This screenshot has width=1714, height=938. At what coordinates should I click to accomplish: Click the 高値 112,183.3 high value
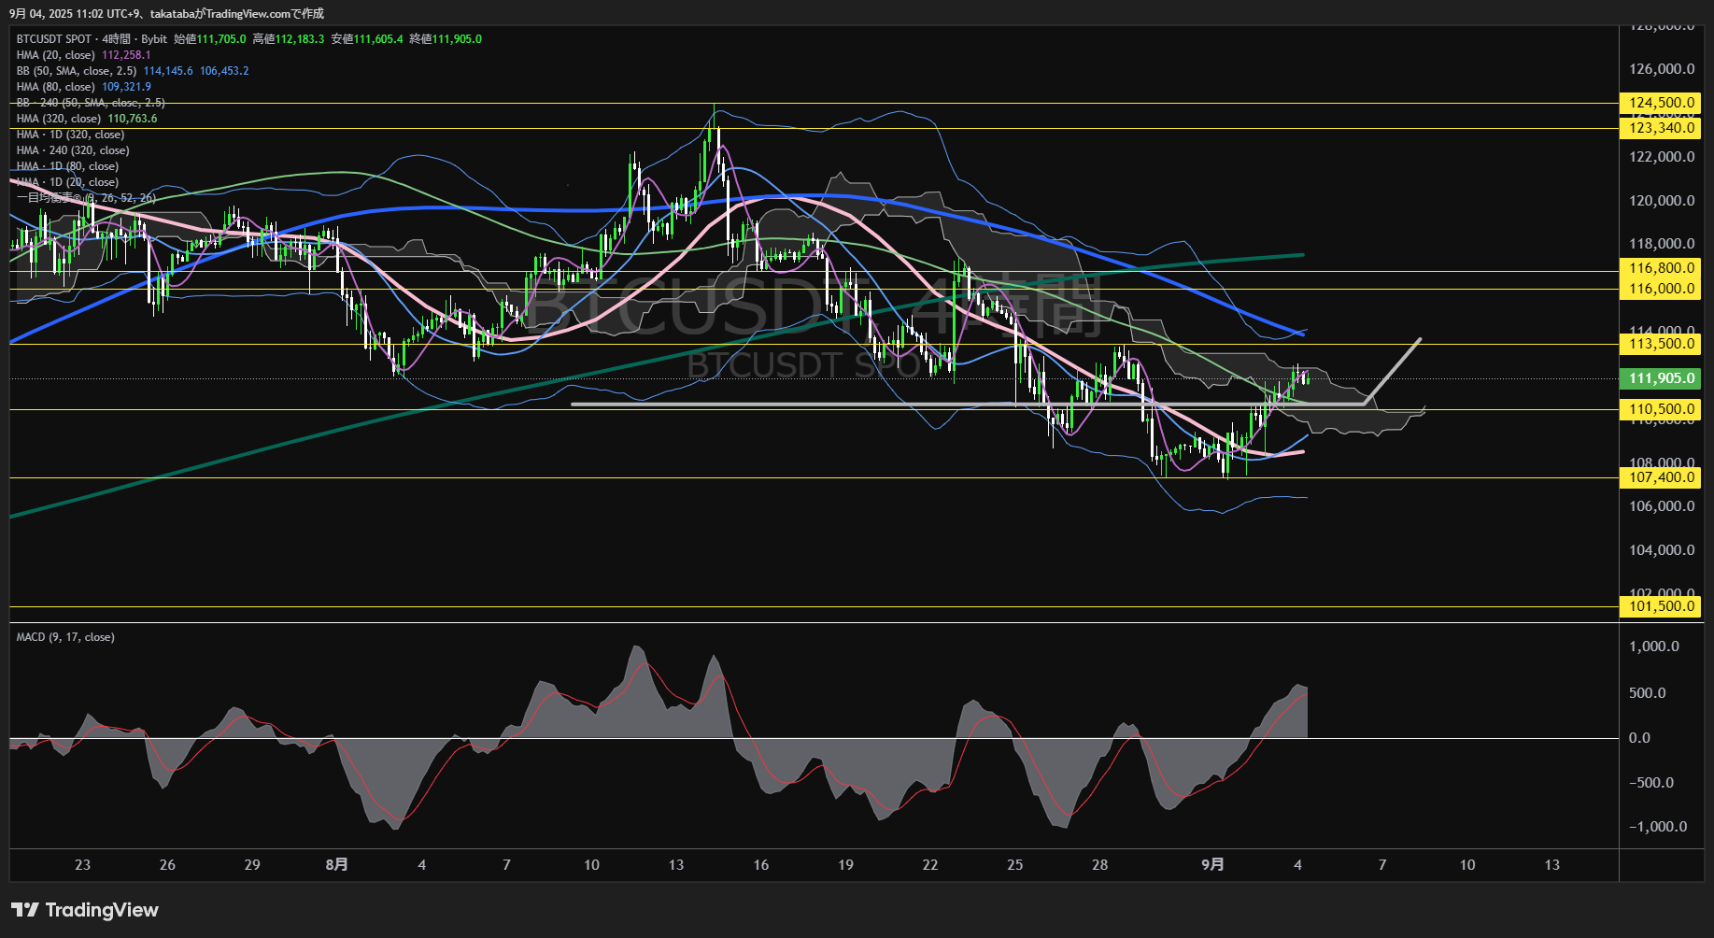point(289,39)
